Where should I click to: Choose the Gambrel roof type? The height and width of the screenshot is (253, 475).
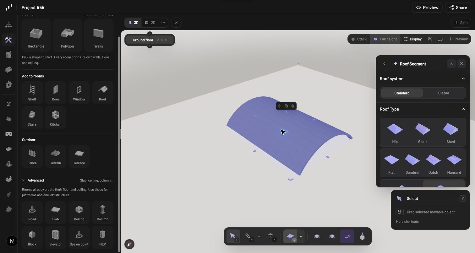tap(412, 163)
